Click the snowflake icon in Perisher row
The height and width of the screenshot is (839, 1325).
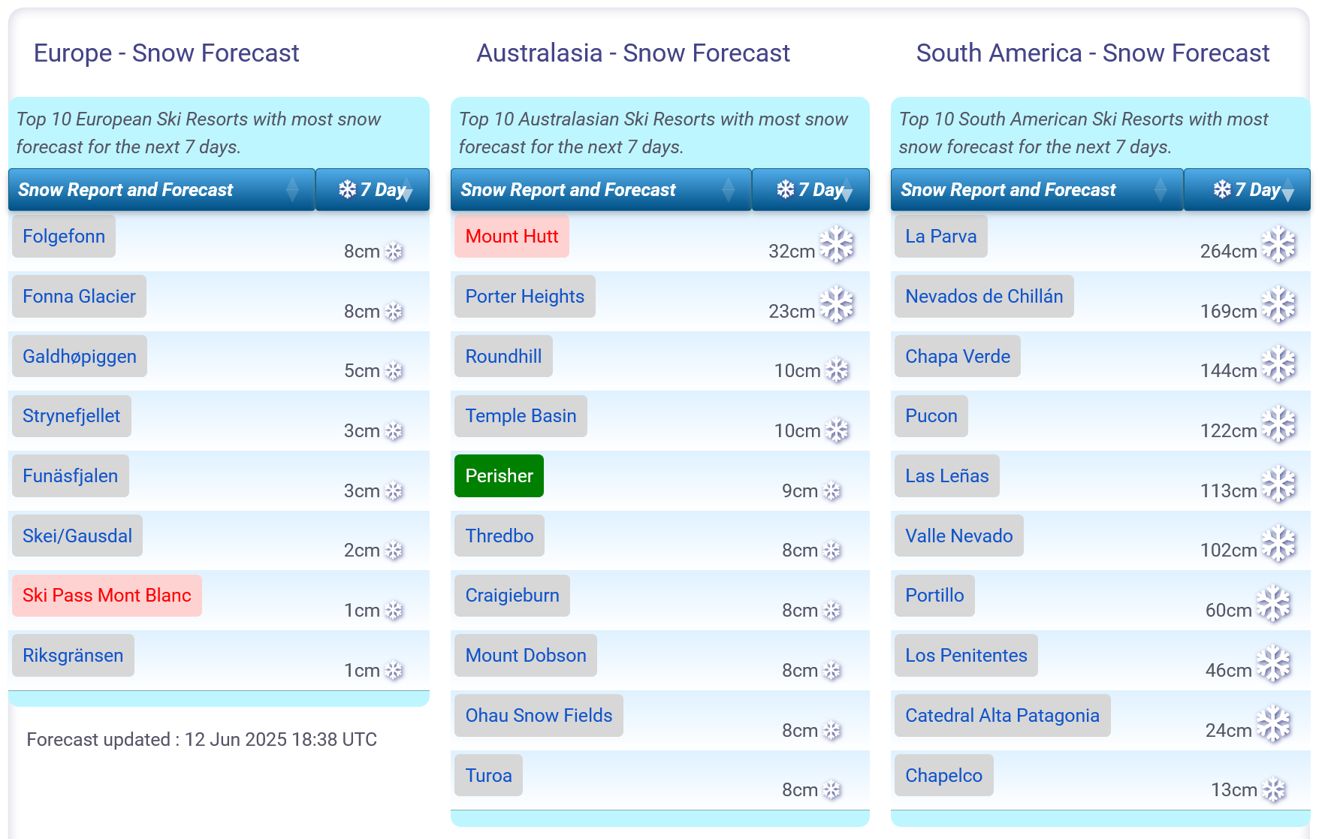click(x=832, y=490)
